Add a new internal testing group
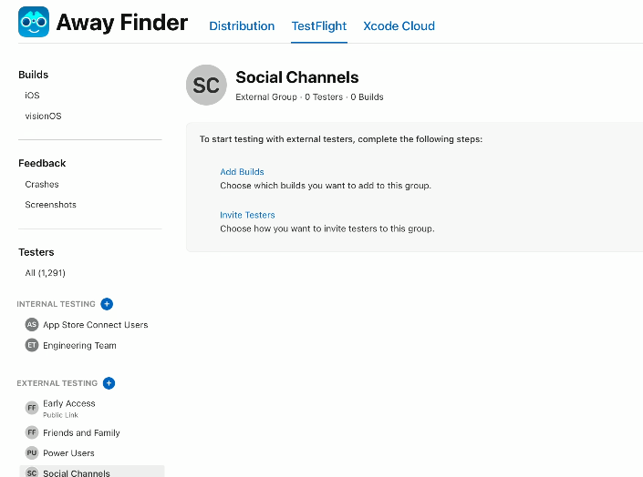This screenshot has width=643, height=477. pyautogui.click(x=107, y=304)
